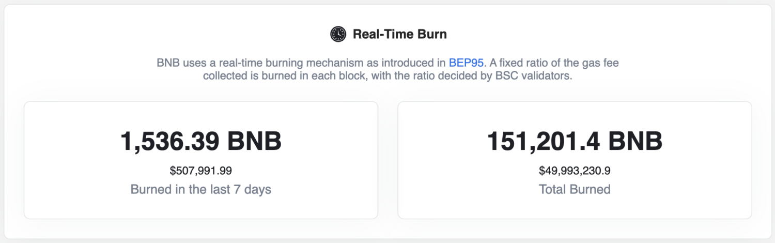775x243 pixels.
Task: Select the Burned in the last 7 days label
Action: click(x=201, y=189)
